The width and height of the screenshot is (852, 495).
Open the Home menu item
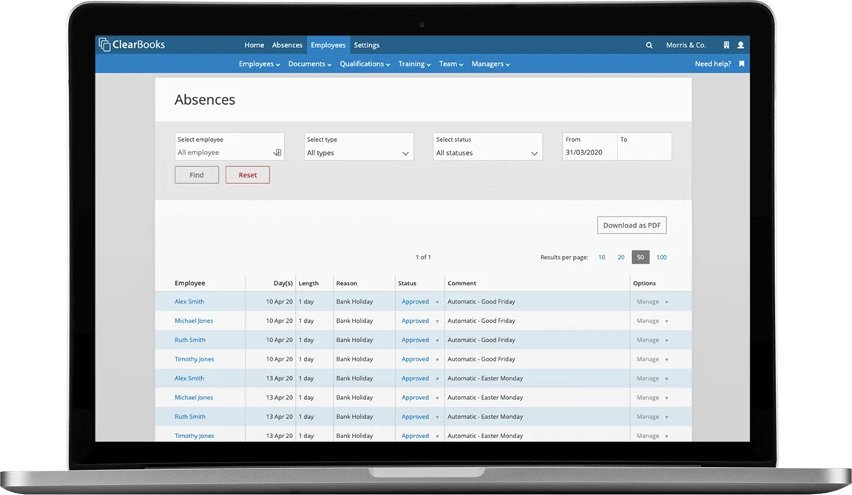(x=254, y=45)
